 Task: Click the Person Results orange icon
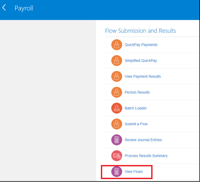[117, 92]
